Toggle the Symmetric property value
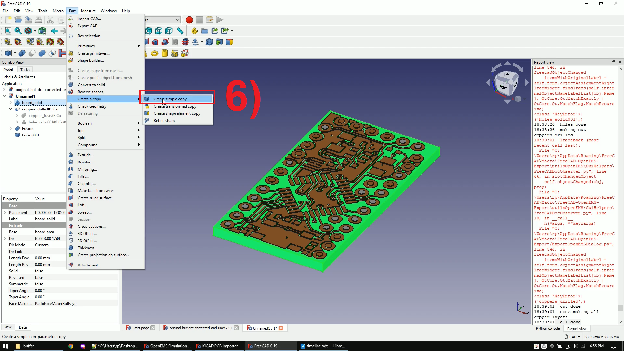 pyautogui.click(x=39, y=284)
